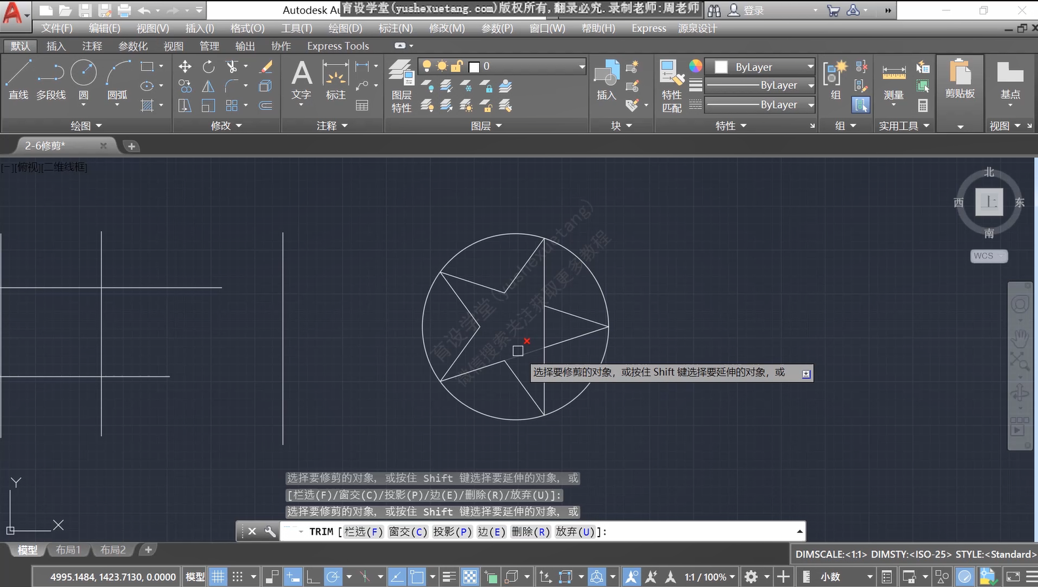
Task: Switch to the 布局1 layout tab
Action: point(68,550)
